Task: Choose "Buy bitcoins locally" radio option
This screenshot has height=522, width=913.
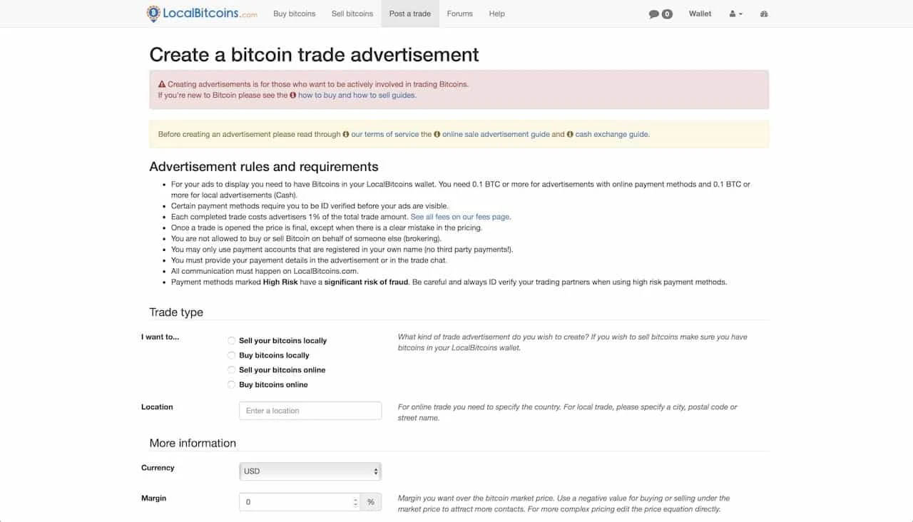Action: pyautogui.click(x=231, y=355)
